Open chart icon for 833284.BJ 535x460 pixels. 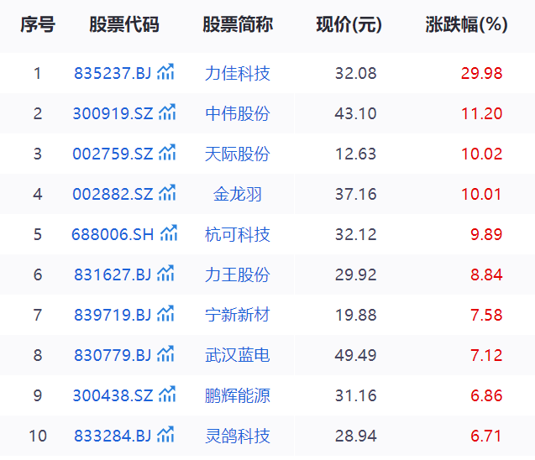(x=165, y=435)
